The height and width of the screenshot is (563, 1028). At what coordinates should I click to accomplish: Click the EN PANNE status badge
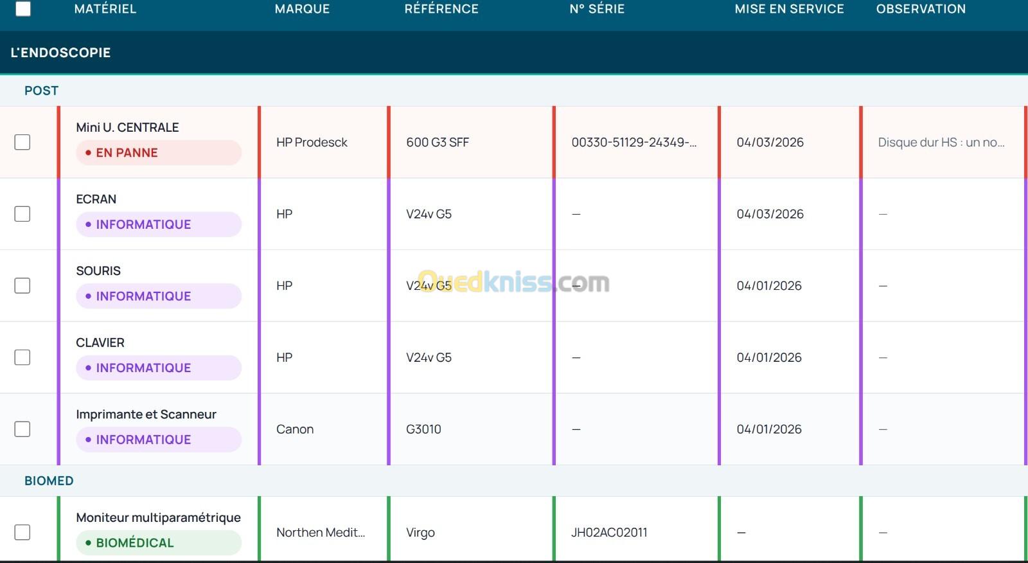(159, 153)
